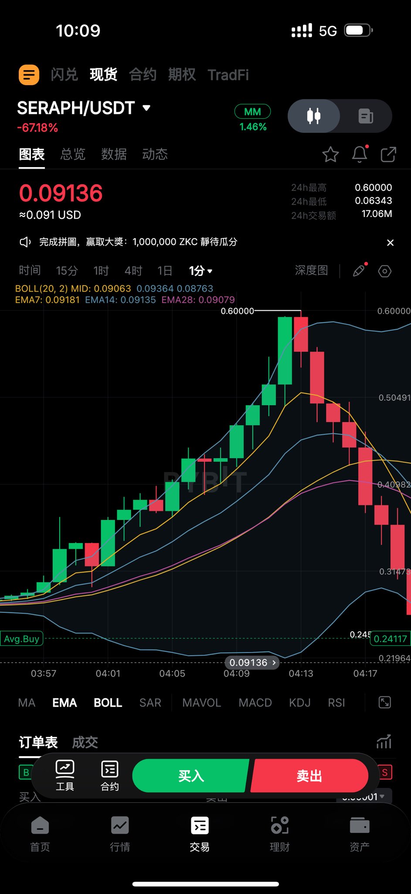
Task: Go to 首页 home in bottom nav
Action: [40, 834]
